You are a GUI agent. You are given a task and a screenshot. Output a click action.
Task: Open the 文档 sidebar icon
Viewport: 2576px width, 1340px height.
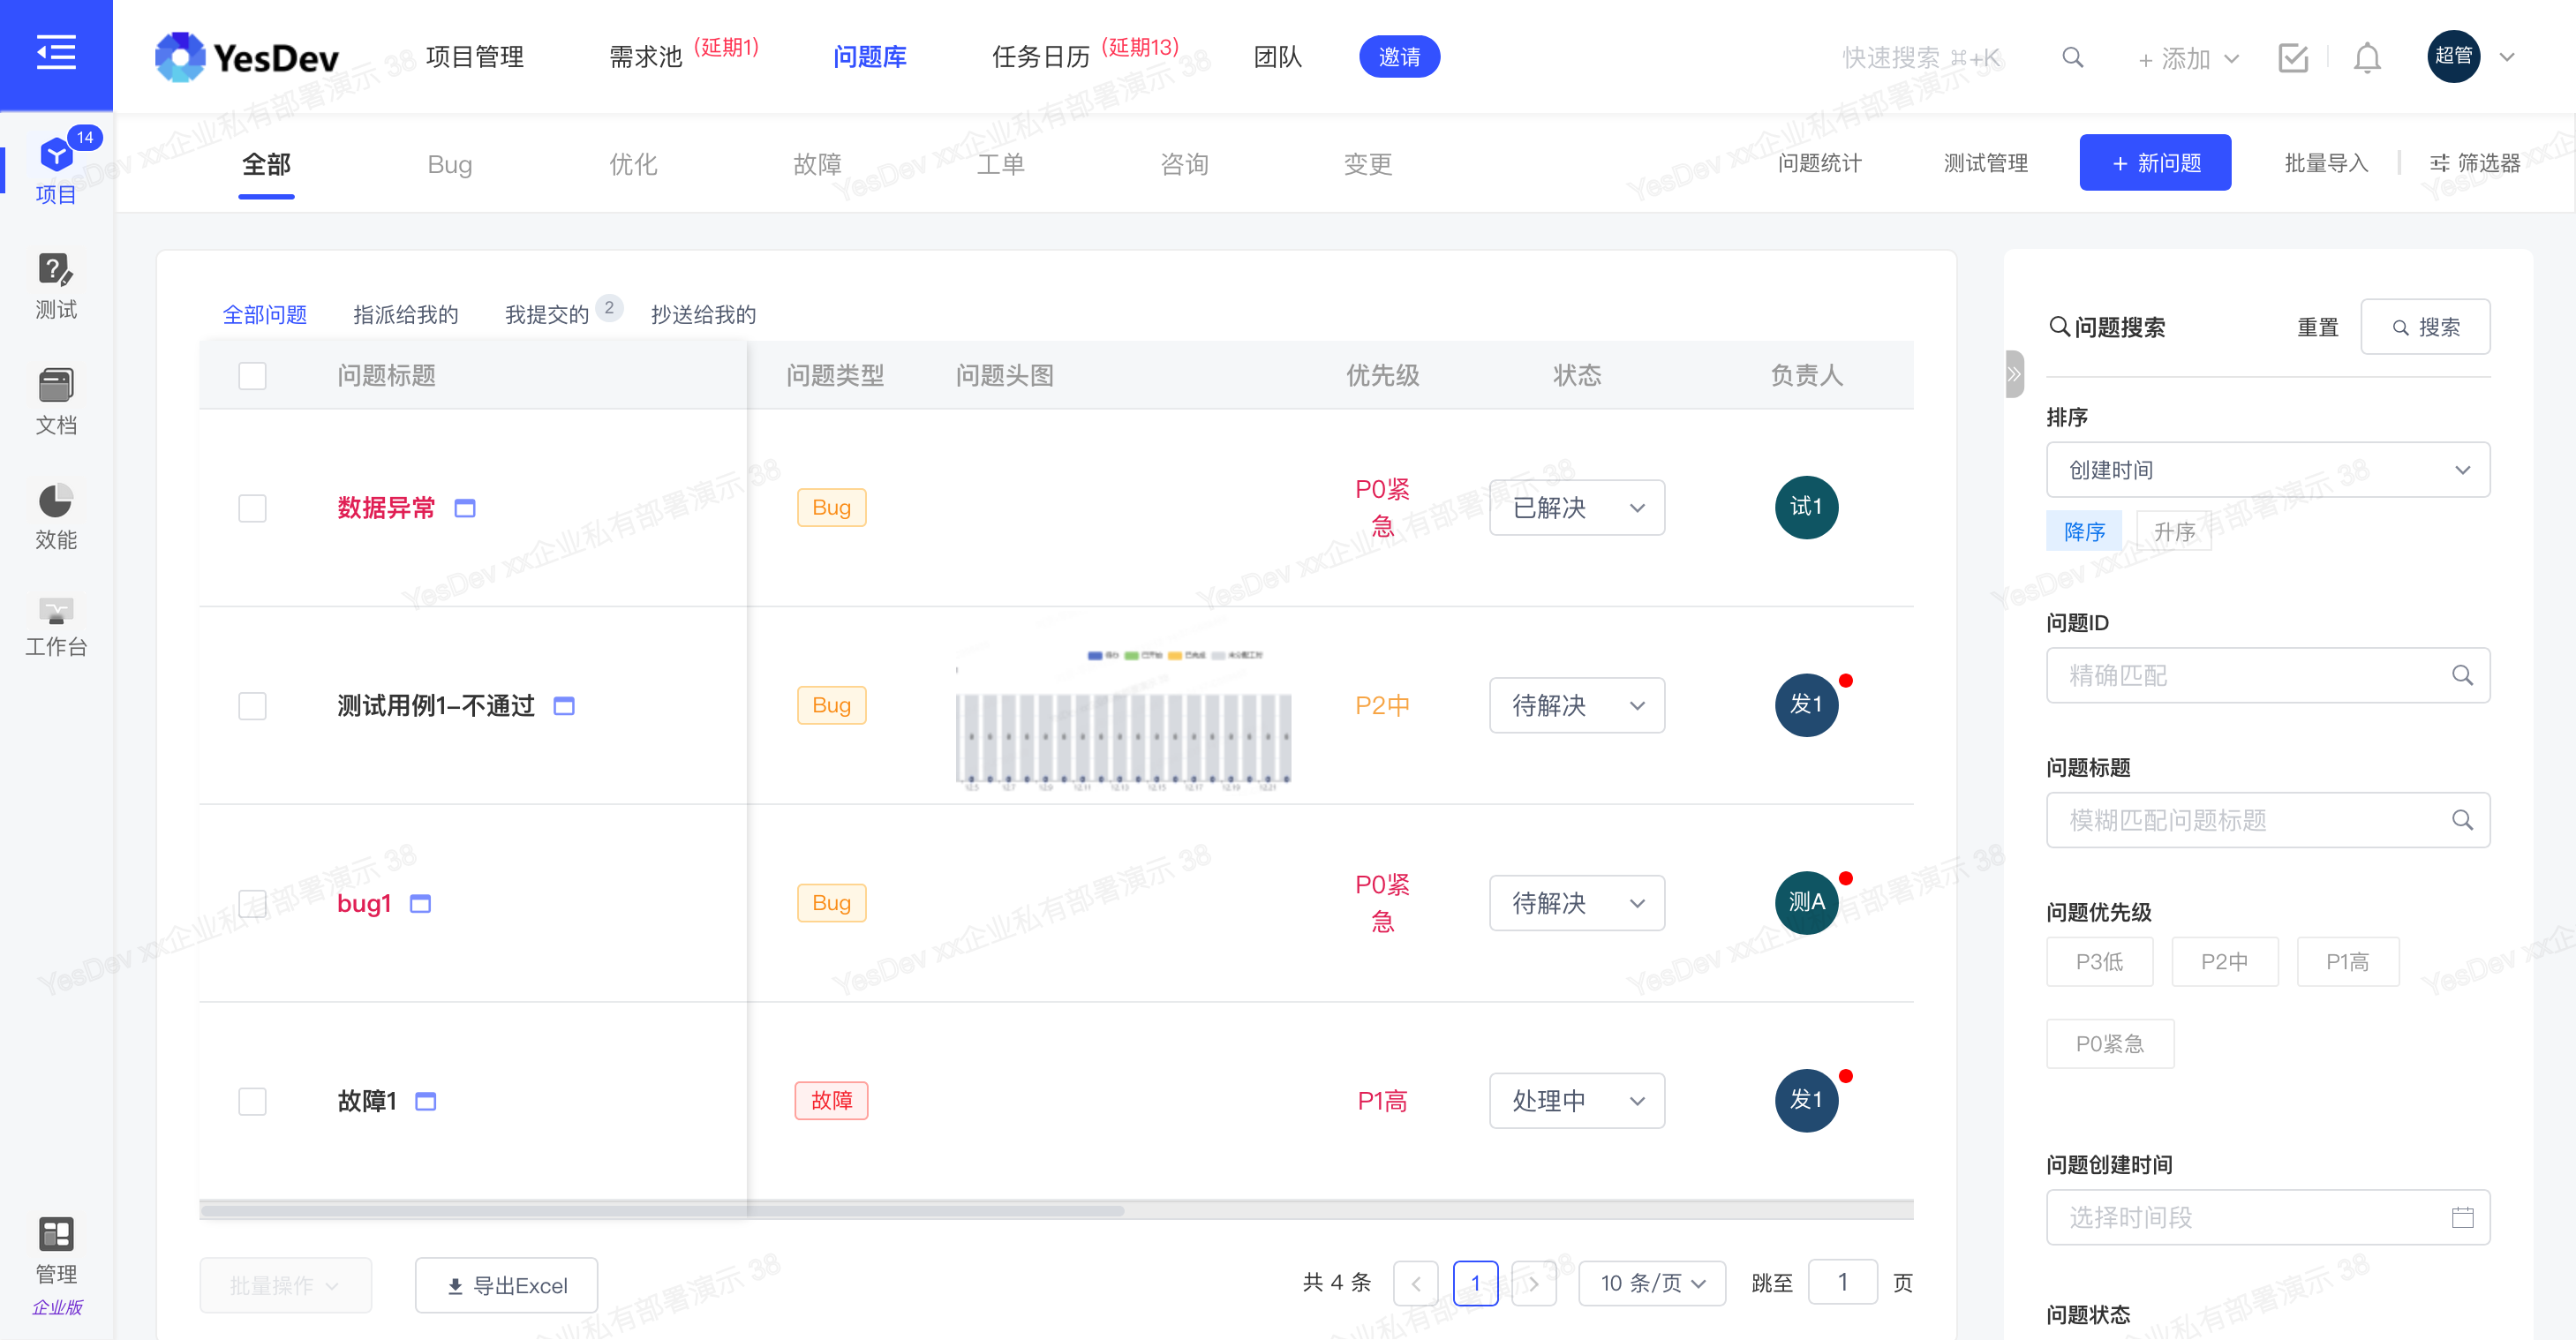coord(56,400)
